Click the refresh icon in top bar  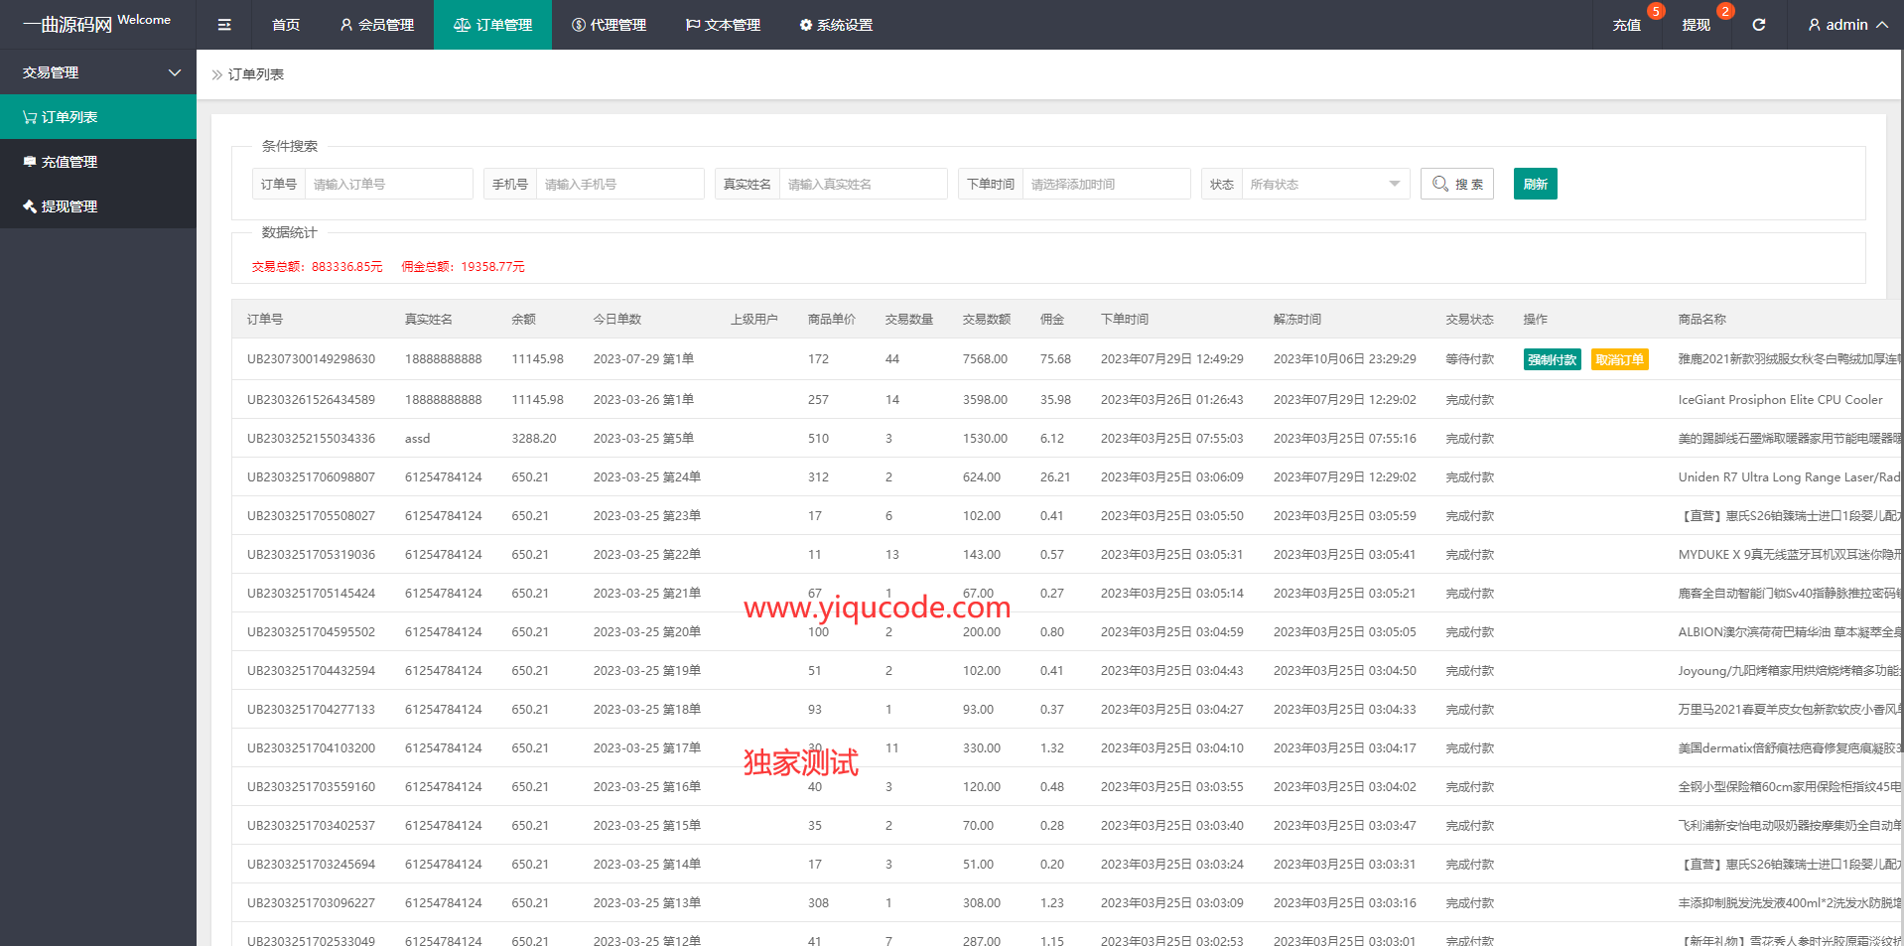pyautogui.click(x=1758, y=25)
